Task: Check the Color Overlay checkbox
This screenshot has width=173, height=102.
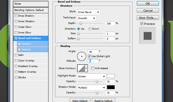Action: [16, 60]
